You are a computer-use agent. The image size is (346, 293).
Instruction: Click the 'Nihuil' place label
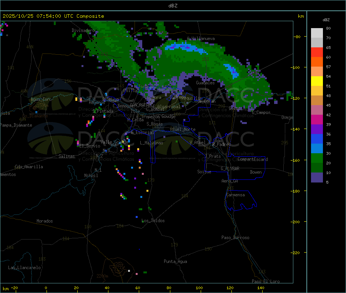(91, 176)
